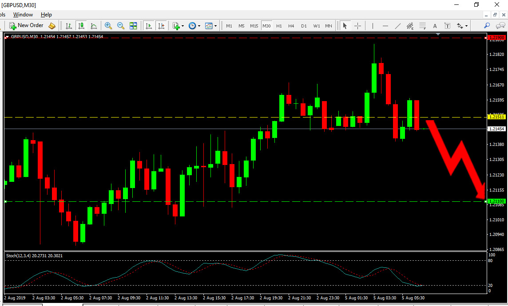508x306 pixels.
Task: Select the line chart type icon
Action: coord(94,26)
